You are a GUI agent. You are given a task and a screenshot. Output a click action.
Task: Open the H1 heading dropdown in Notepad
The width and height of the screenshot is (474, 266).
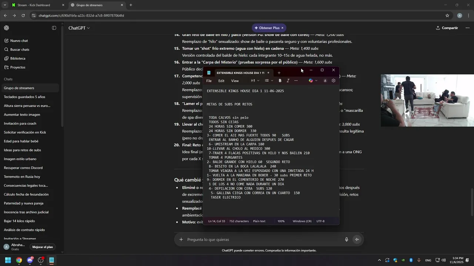[255, 81]
